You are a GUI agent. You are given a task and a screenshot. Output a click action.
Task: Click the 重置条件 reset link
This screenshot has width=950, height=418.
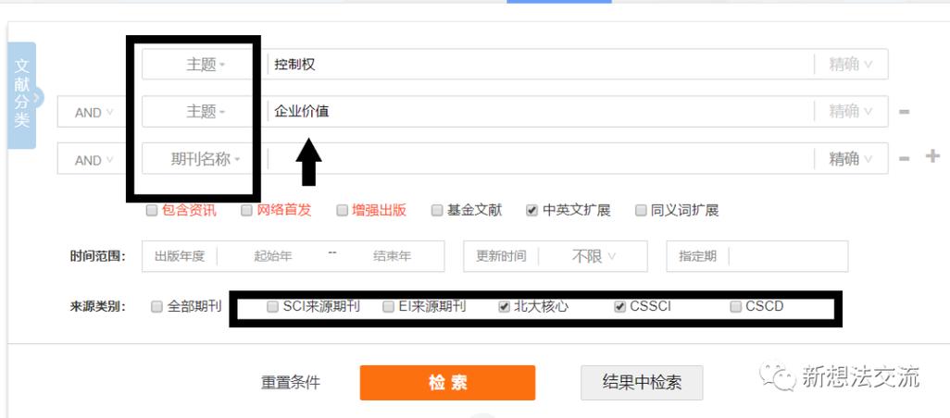[291, 383]
